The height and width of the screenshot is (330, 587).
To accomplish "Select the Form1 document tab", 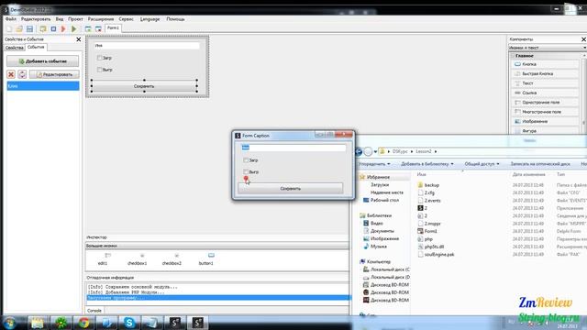I will [113, 28].
